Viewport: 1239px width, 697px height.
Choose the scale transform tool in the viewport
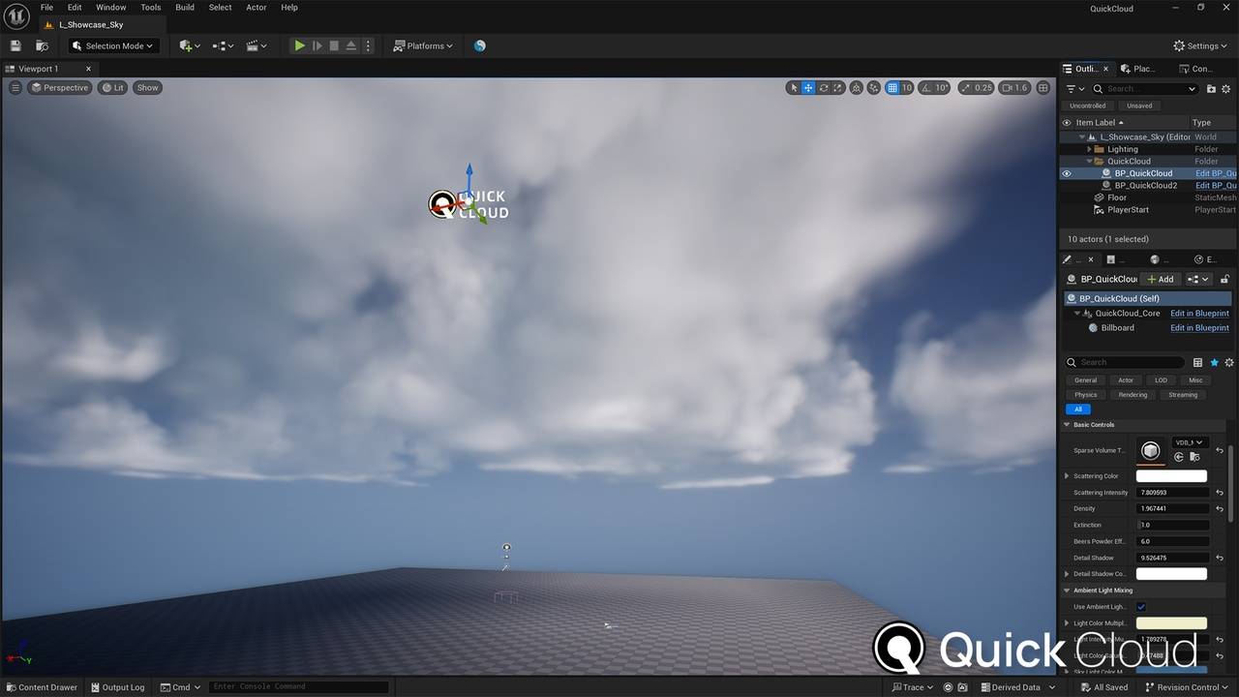[x=839, y=88]
